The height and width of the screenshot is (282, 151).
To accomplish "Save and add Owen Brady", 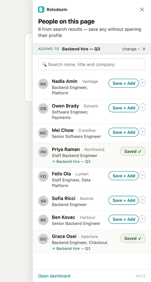I will coord(124,108).
